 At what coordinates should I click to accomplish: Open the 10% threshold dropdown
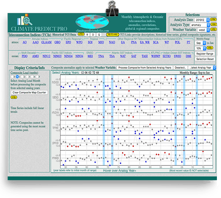pos(200,48)
